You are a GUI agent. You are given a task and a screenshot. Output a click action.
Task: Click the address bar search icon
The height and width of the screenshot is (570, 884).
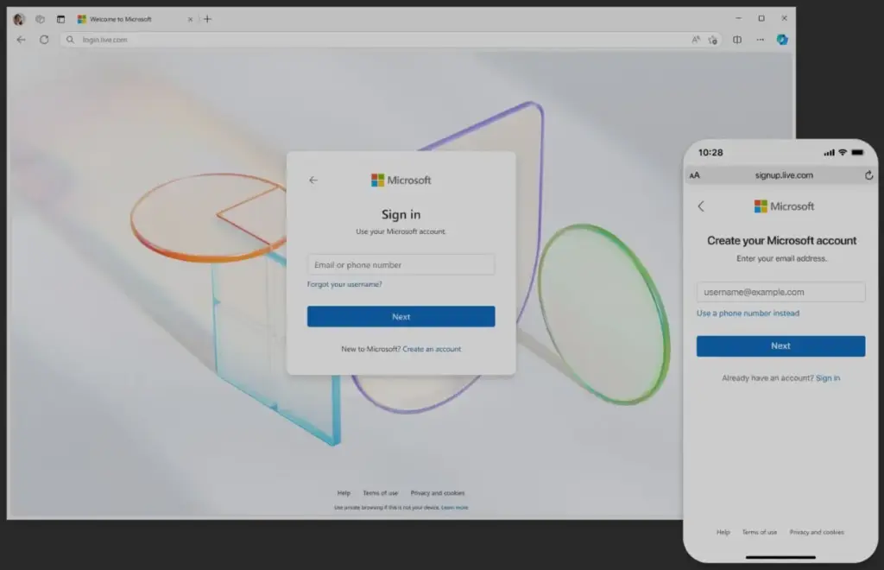(70, 40)
